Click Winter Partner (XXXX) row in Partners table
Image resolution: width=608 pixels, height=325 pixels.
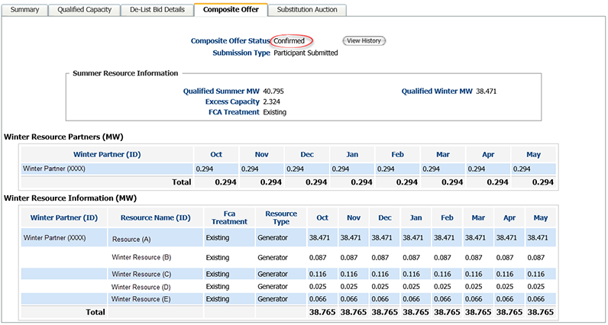pyautogui.click(x=289, y=169)
